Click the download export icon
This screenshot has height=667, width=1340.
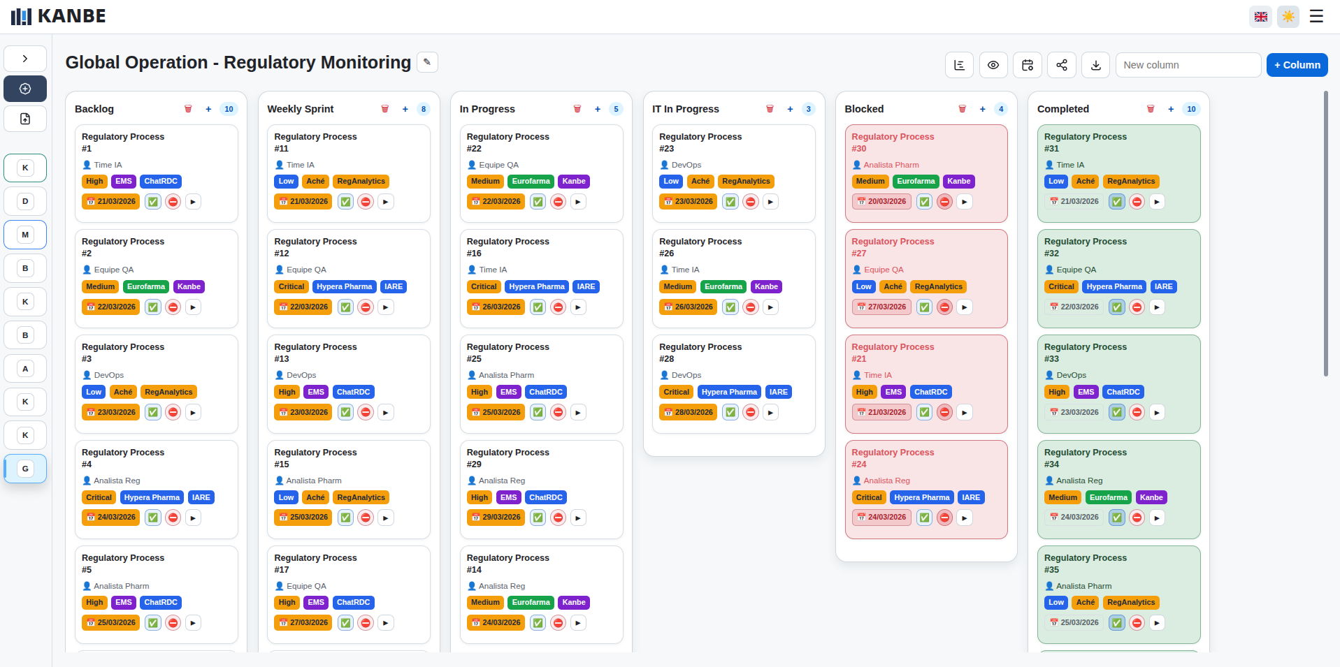pos(1095,65)
